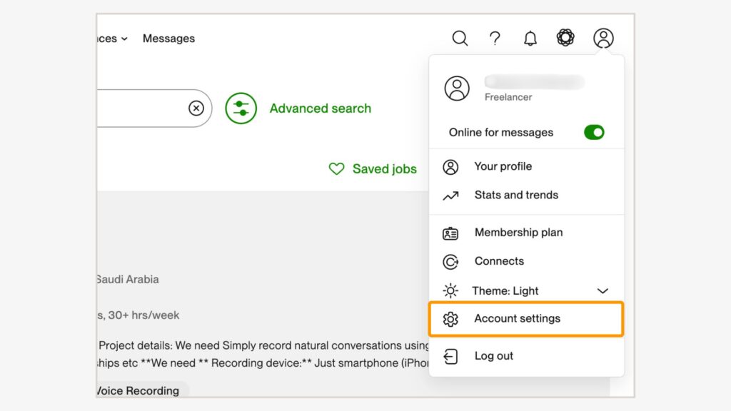Open Account settings

point(518,319)
